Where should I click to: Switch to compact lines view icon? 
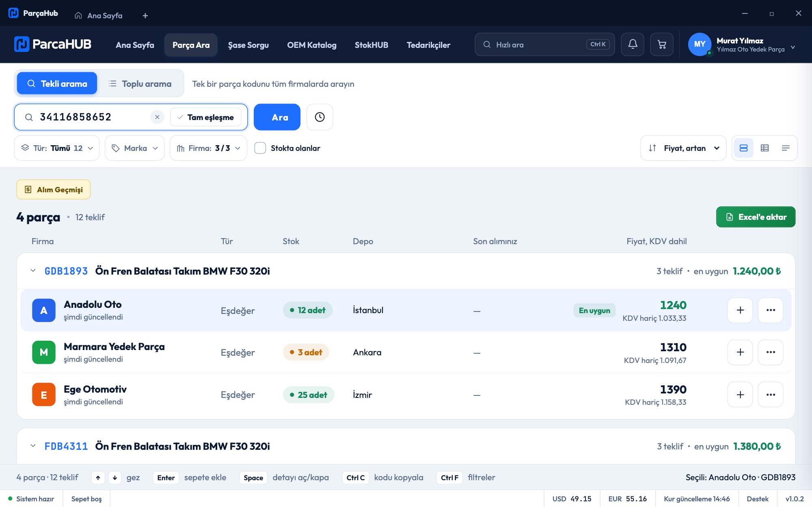[786, 148]
